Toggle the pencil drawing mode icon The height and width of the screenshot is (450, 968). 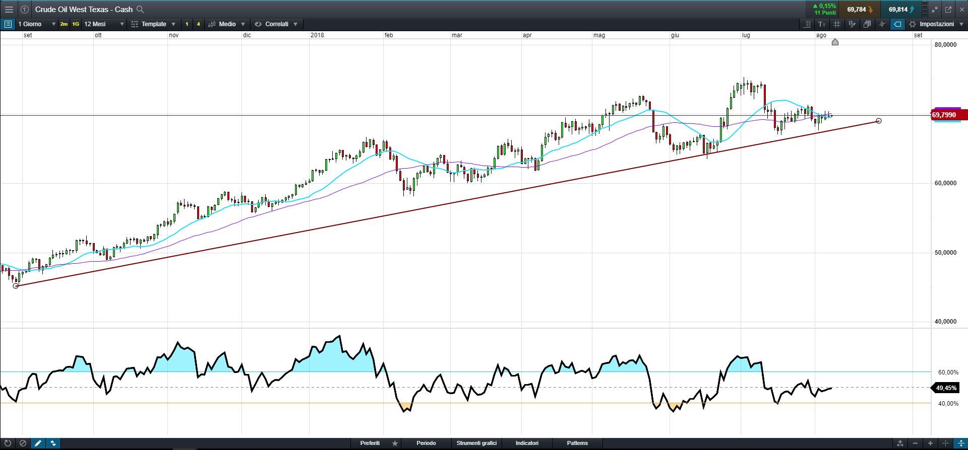click(x=38, y=443)
